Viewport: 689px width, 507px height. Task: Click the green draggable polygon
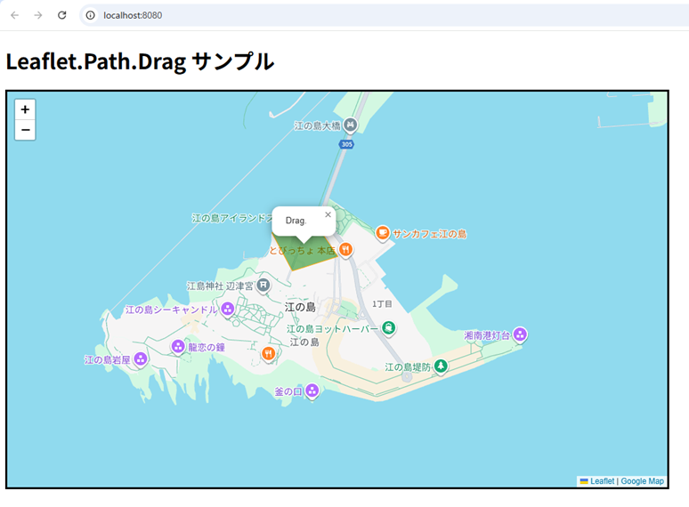pyautogui.click(x=304, y=258)
